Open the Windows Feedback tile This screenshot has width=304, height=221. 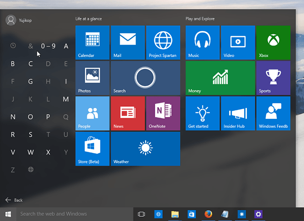pyautogui.click(x=274, y=113)
